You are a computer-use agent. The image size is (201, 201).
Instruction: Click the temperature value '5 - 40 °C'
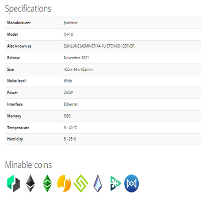pos(70,128)
